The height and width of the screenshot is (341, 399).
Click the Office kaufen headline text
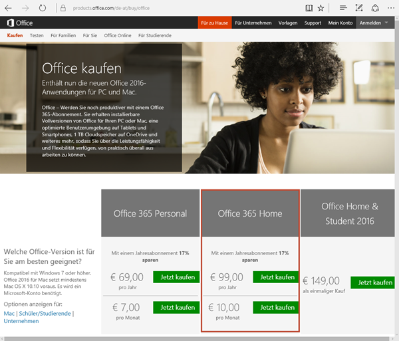pos(82,68)
